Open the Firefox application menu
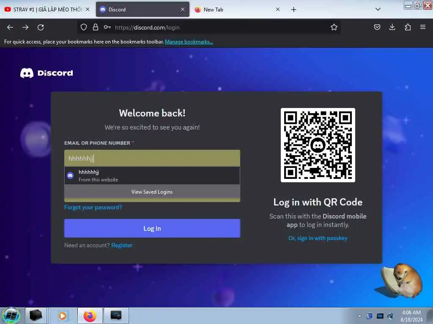 pyautogui.click(x=423, y=27)
